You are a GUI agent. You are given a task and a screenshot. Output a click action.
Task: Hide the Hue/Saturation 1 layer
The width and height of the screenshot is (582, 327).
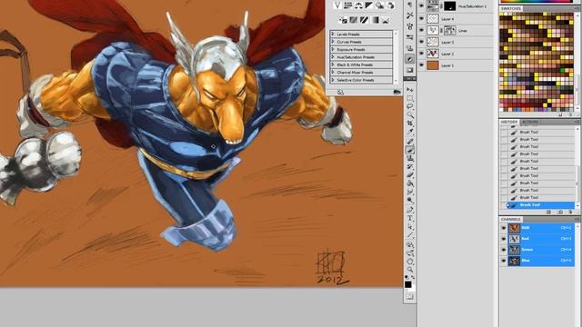(x=421, y=6)
